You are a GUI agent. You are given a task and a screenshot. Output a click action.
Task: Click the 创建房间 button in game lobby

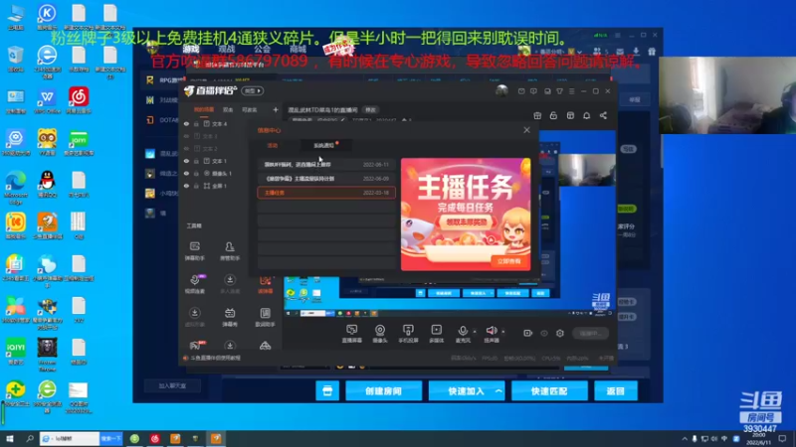point(383,391)
